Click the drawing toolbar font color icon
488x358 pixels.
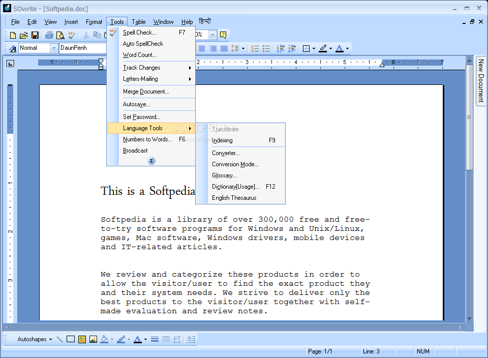pos(138,339)
